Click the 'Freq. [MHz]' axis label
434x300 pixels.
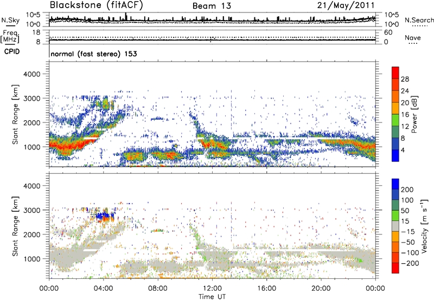(x=10, y=37)
